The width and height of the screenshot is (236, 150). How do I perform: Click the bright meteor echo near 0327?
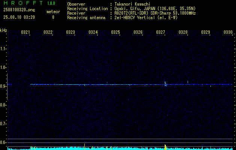[165, 84]
